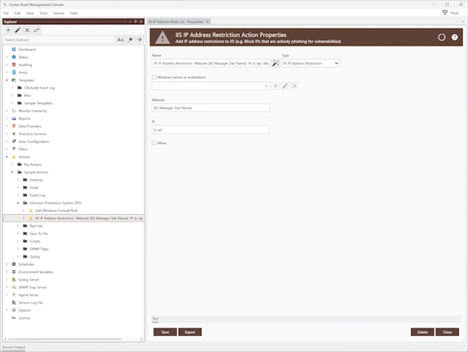Screen dimensions: 468x352
Task: Toggle the regex search option button
Action: pos(130,39)
